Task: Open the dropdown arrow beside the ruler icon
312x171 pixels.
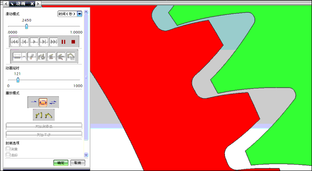Action: pos(24,57)
